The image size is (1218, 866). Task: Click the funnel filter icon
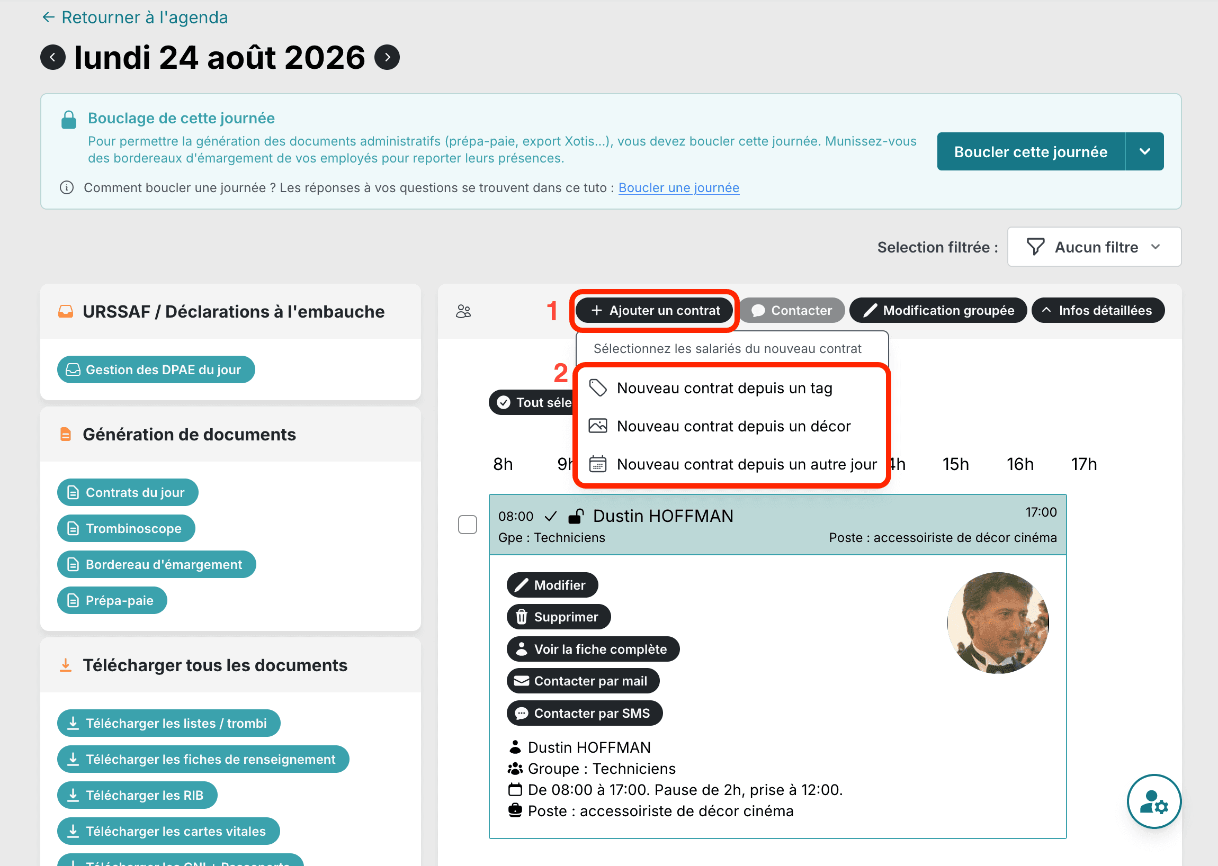tap(1035, 247)
